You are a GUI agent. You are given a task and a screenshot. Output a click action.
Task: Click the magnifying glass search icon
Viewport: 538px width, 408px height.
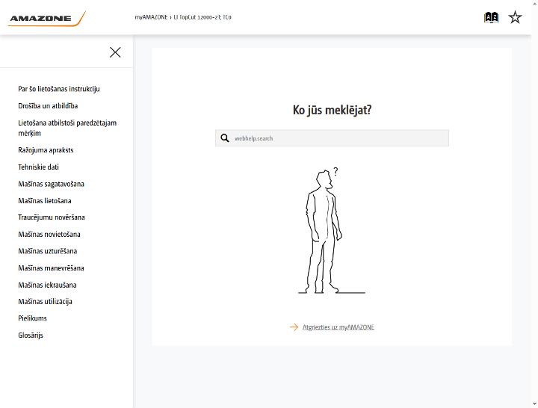click(x=225, y=138)
